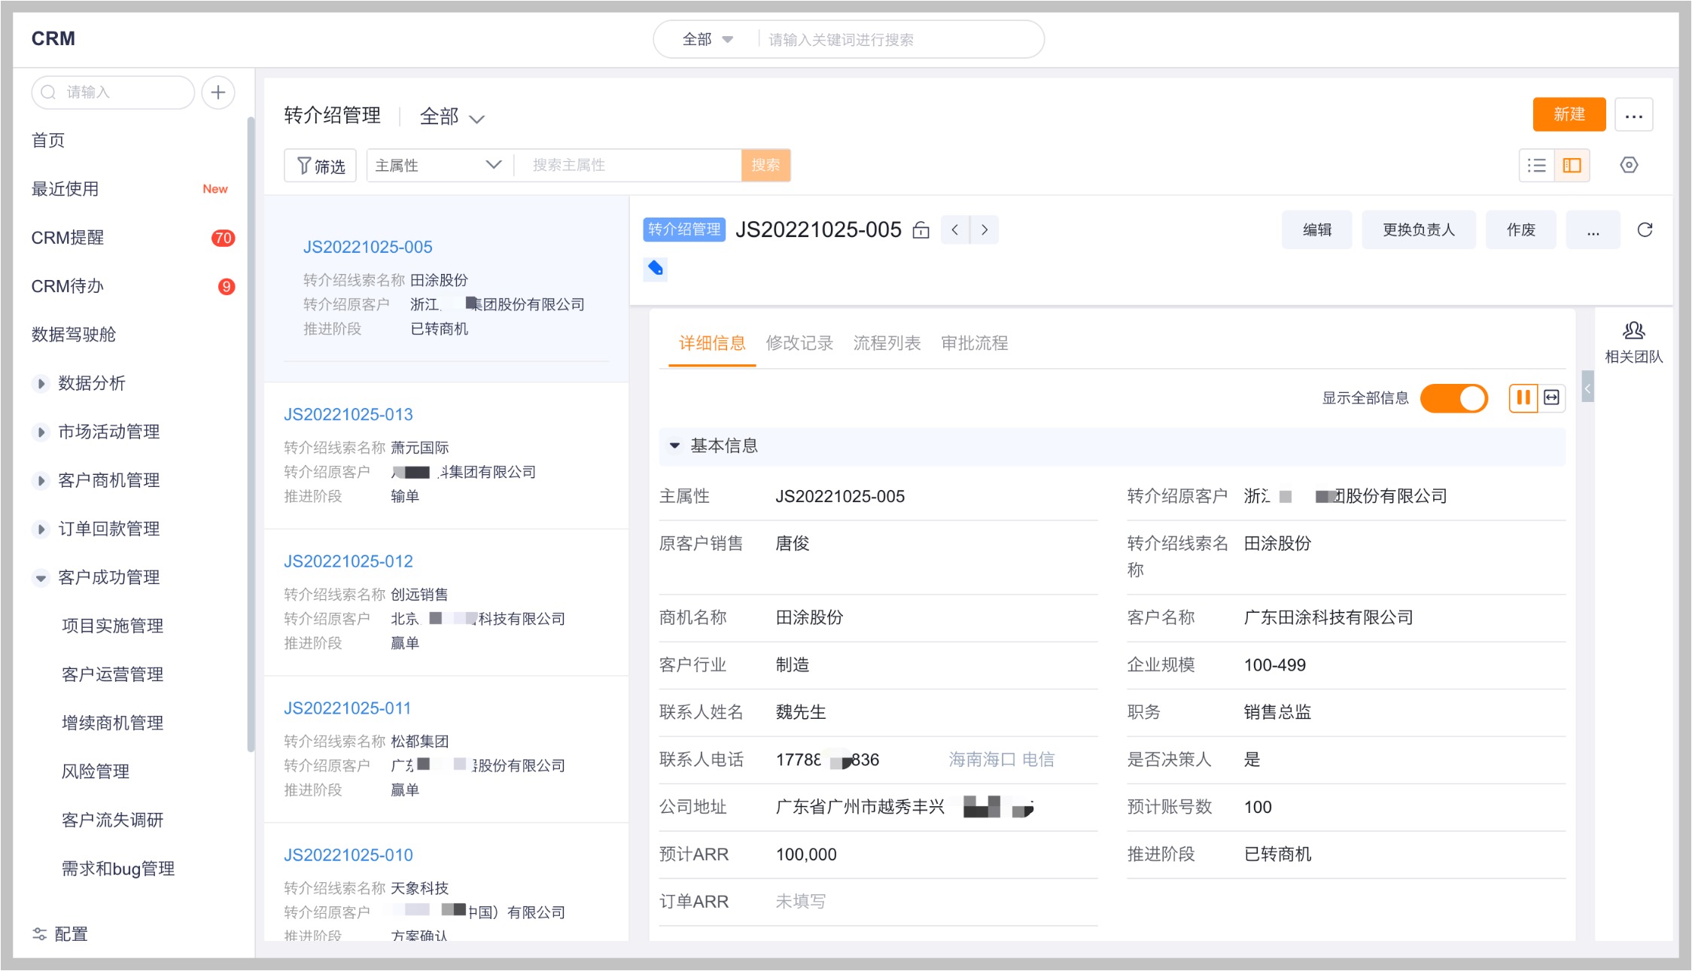The height and width of the screenshot is (971, 1692).
Task: Expand 市场活动管理 in sidebar
Action: pyautogui.click(x=41, y=432)
